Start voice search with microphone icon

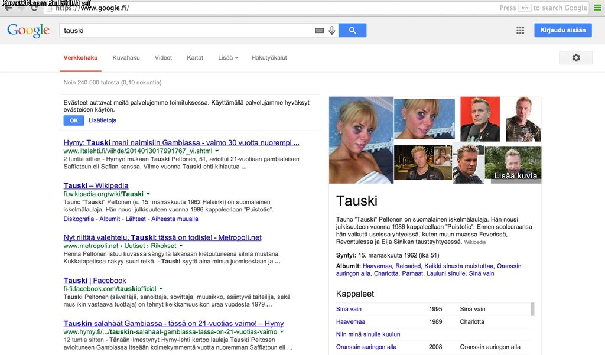tap(332, 31)
